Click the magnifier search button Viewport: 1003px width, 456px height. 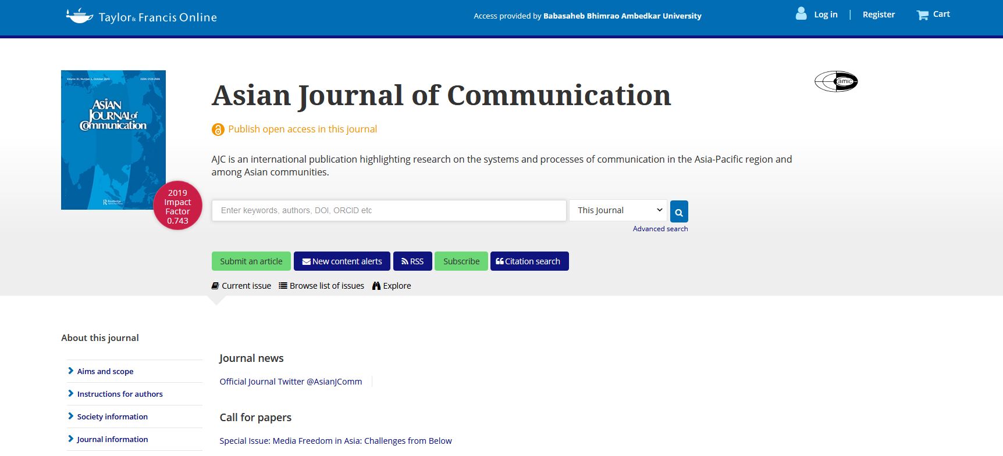(x=679, y=211)
